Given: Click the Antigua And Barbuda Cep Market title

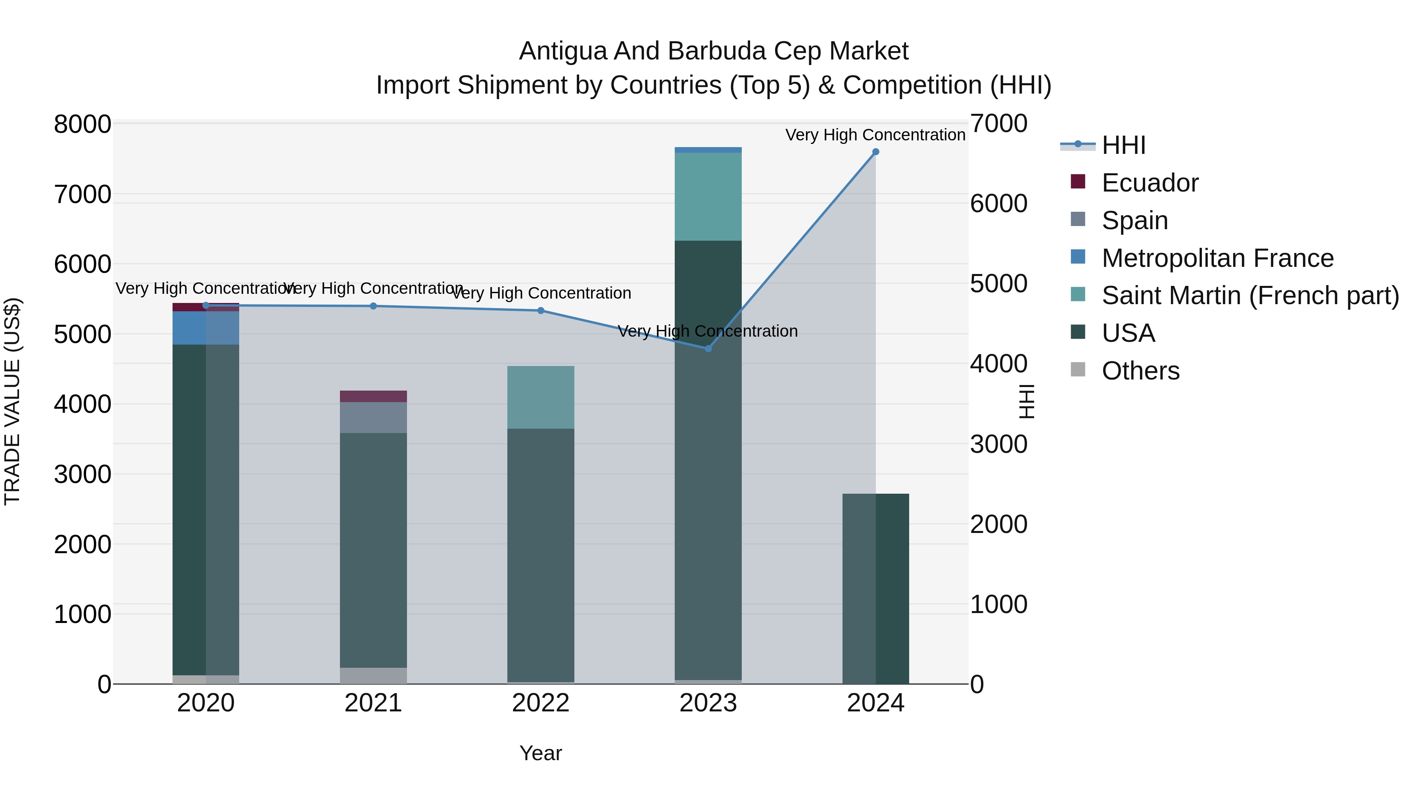Looking at the screenshot, I should pyautogui.click(x=714, y=51).
